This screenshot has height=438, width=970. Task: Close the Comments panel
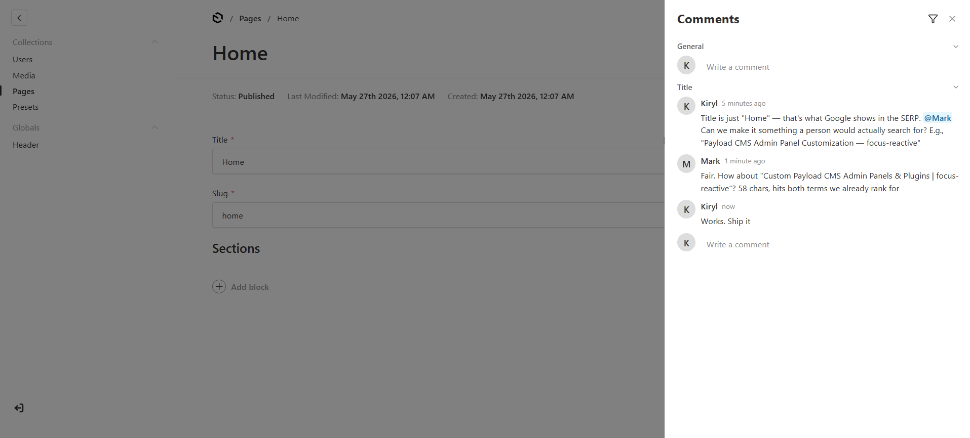952,19
